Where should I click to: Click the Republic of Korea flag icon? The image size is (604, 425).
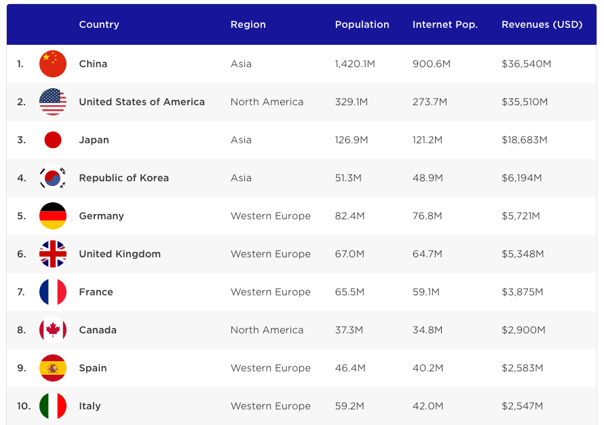(x=52, y=178)
